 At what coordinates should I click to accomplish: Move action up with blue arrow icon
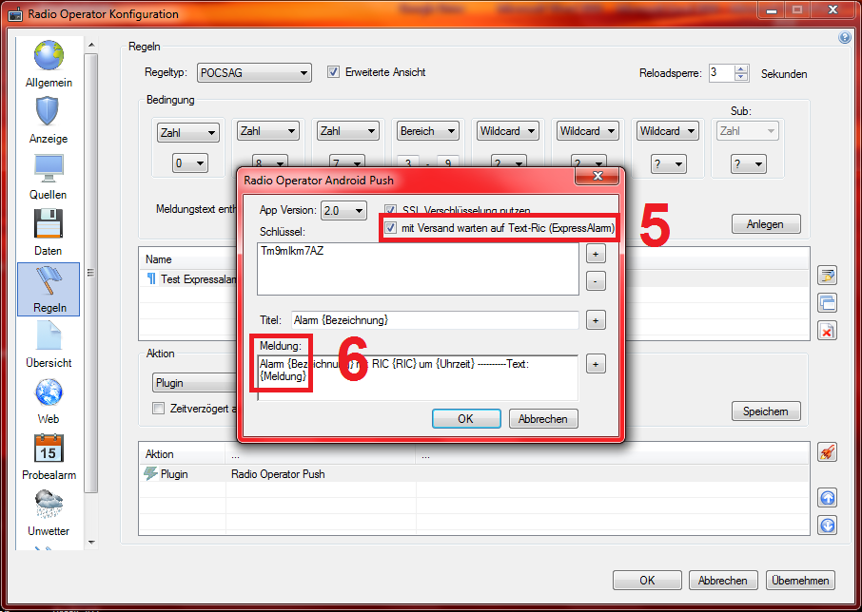coord(828,498)
